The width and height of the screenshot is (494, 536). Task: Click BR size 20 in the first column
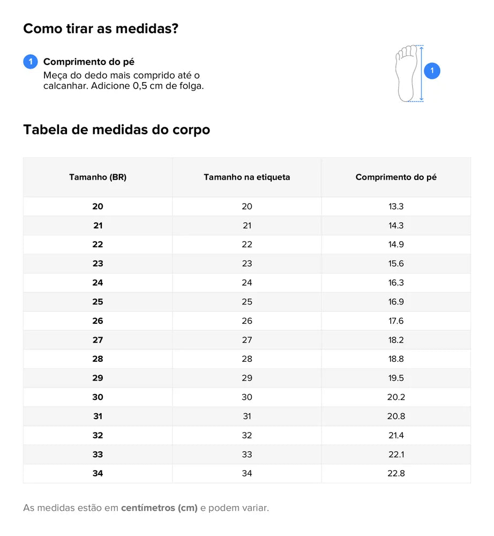click(98, 206)
